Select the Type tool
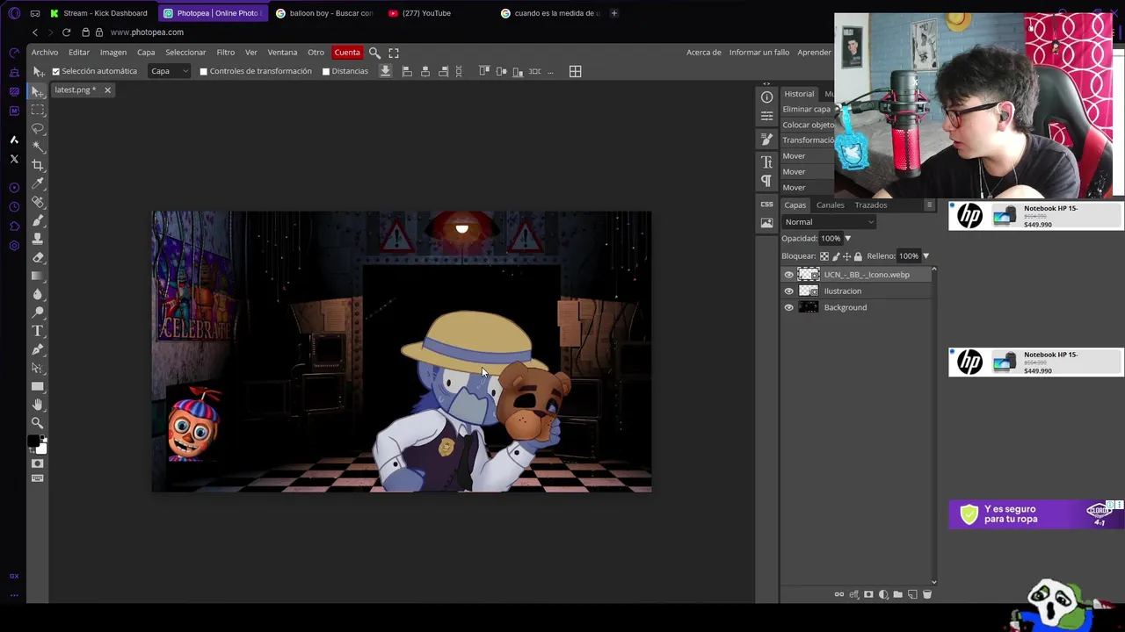Viewport: 1125px width, 632px height. pos(38,331)
